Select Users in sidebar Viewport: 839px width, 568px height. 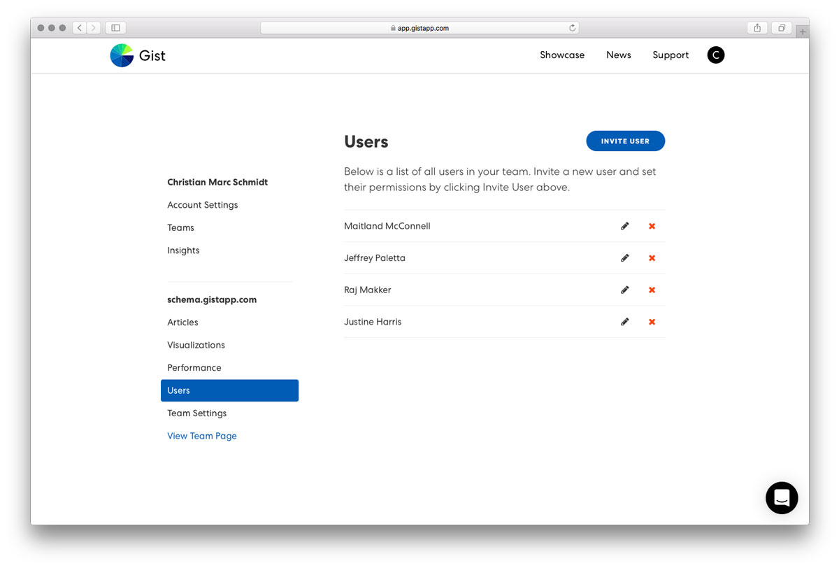click(x=229, y=390)
